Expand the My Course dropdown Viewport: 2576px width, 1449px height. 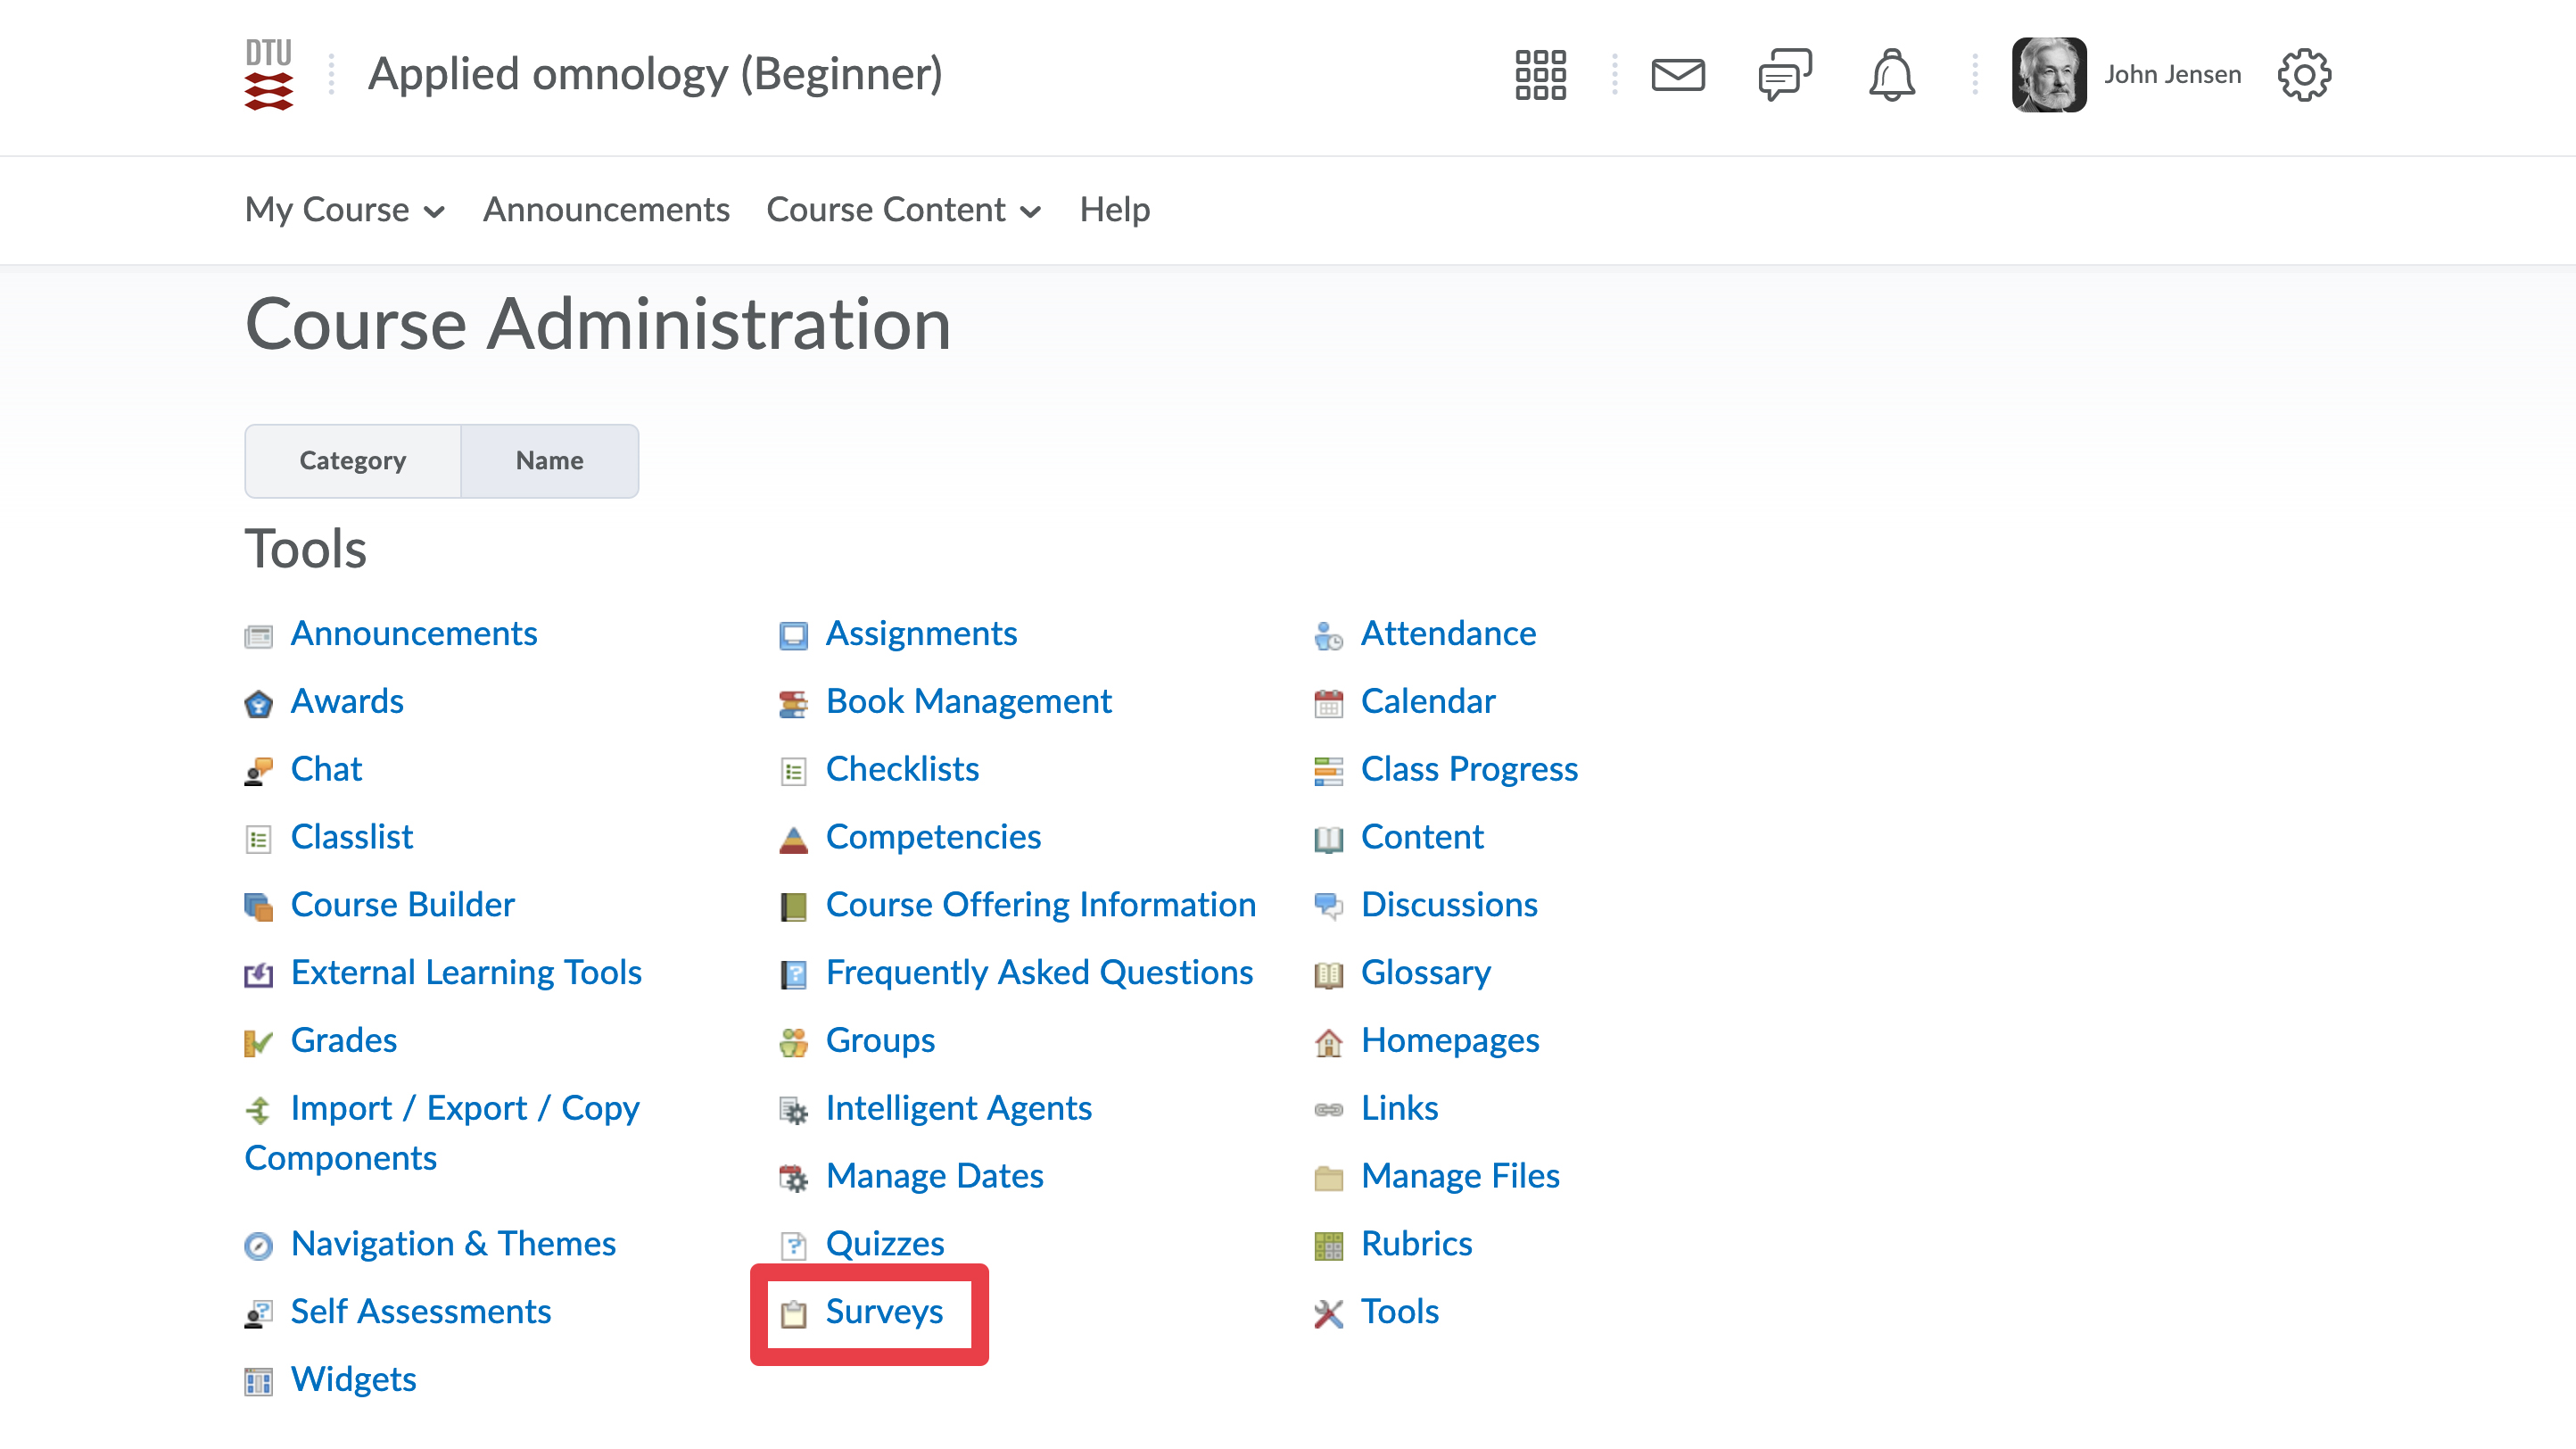[344, 210]
